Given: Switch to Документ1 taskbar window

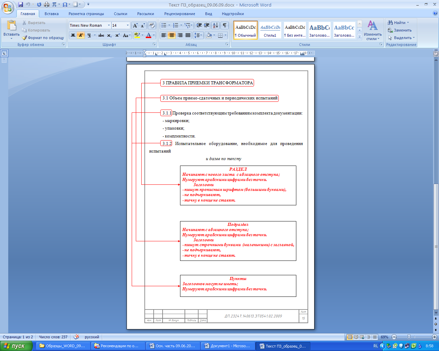Looking at the screenshot, I should (227, 346).
